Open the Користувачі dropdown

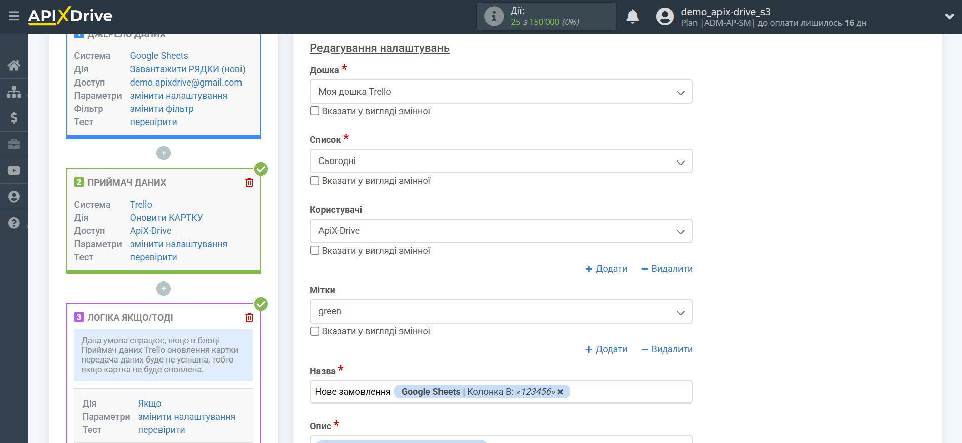[x=501, y=231]
